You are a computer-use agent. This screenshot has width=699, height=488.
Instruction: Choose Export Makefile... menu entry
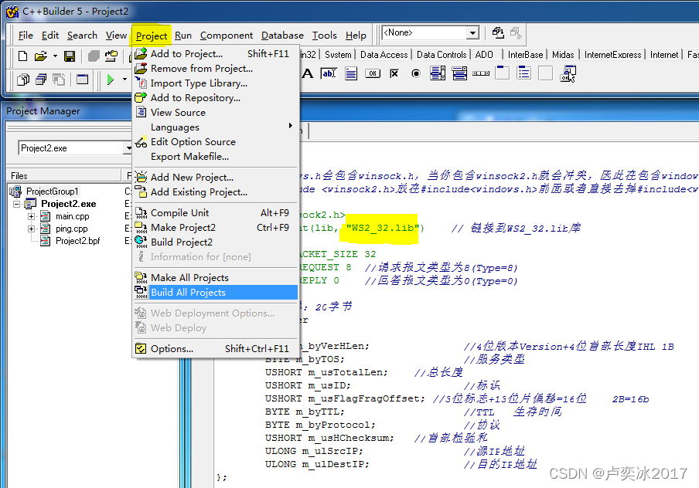pos(216,157)
